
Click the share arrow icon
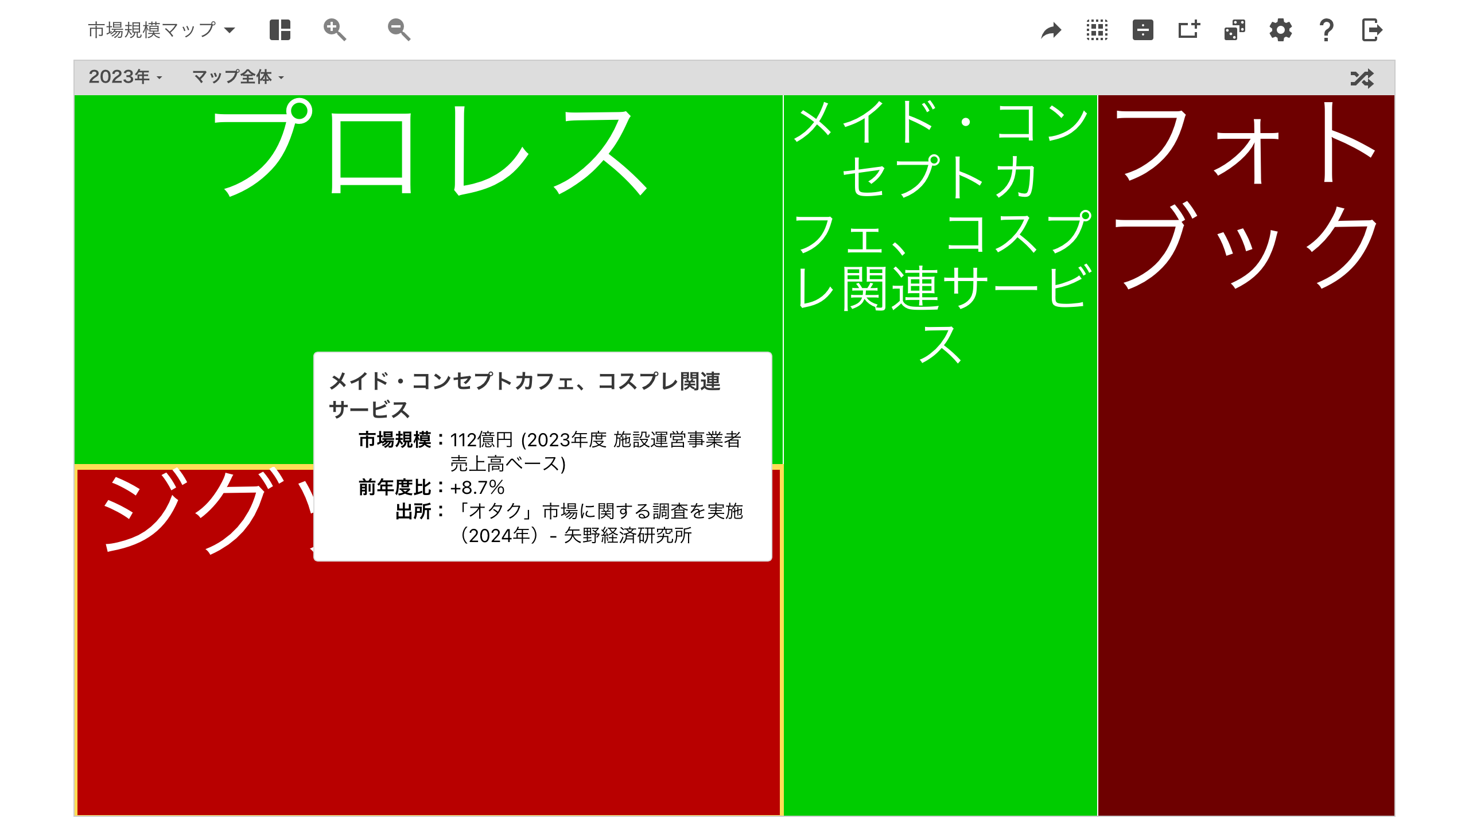[1051, 30]
